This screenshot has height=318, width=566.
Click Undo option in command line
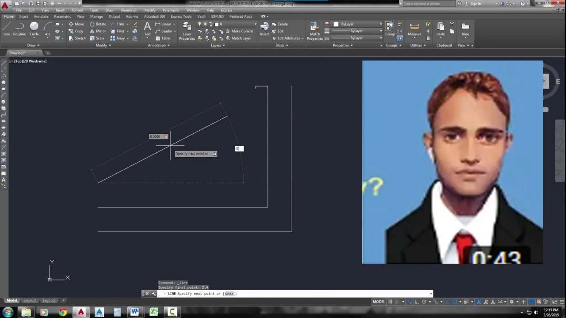tap(229, 294)
